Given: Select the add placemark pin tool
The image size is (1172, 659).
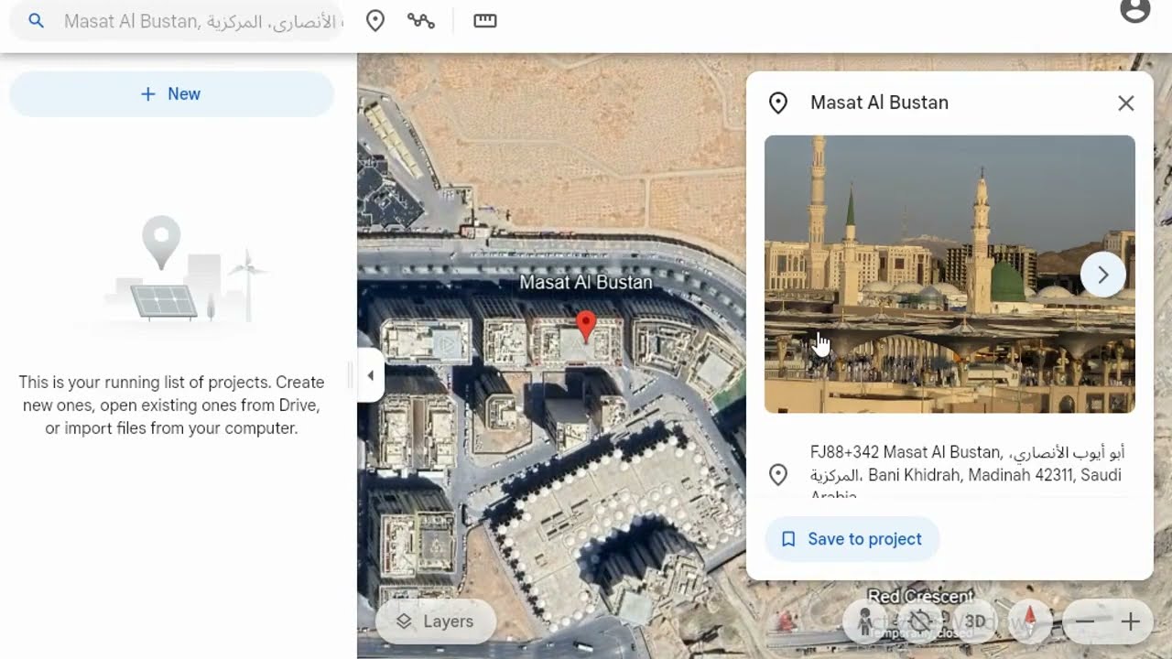Looking at the screenshot, I should pyautogui.click(x=375, y=21).
